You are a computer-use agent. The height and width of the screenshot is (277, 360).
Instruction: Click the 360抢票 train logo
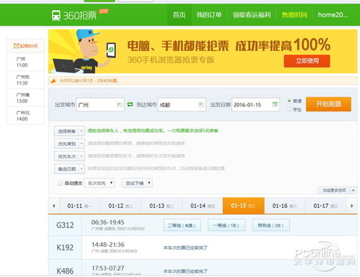point(73,16)
